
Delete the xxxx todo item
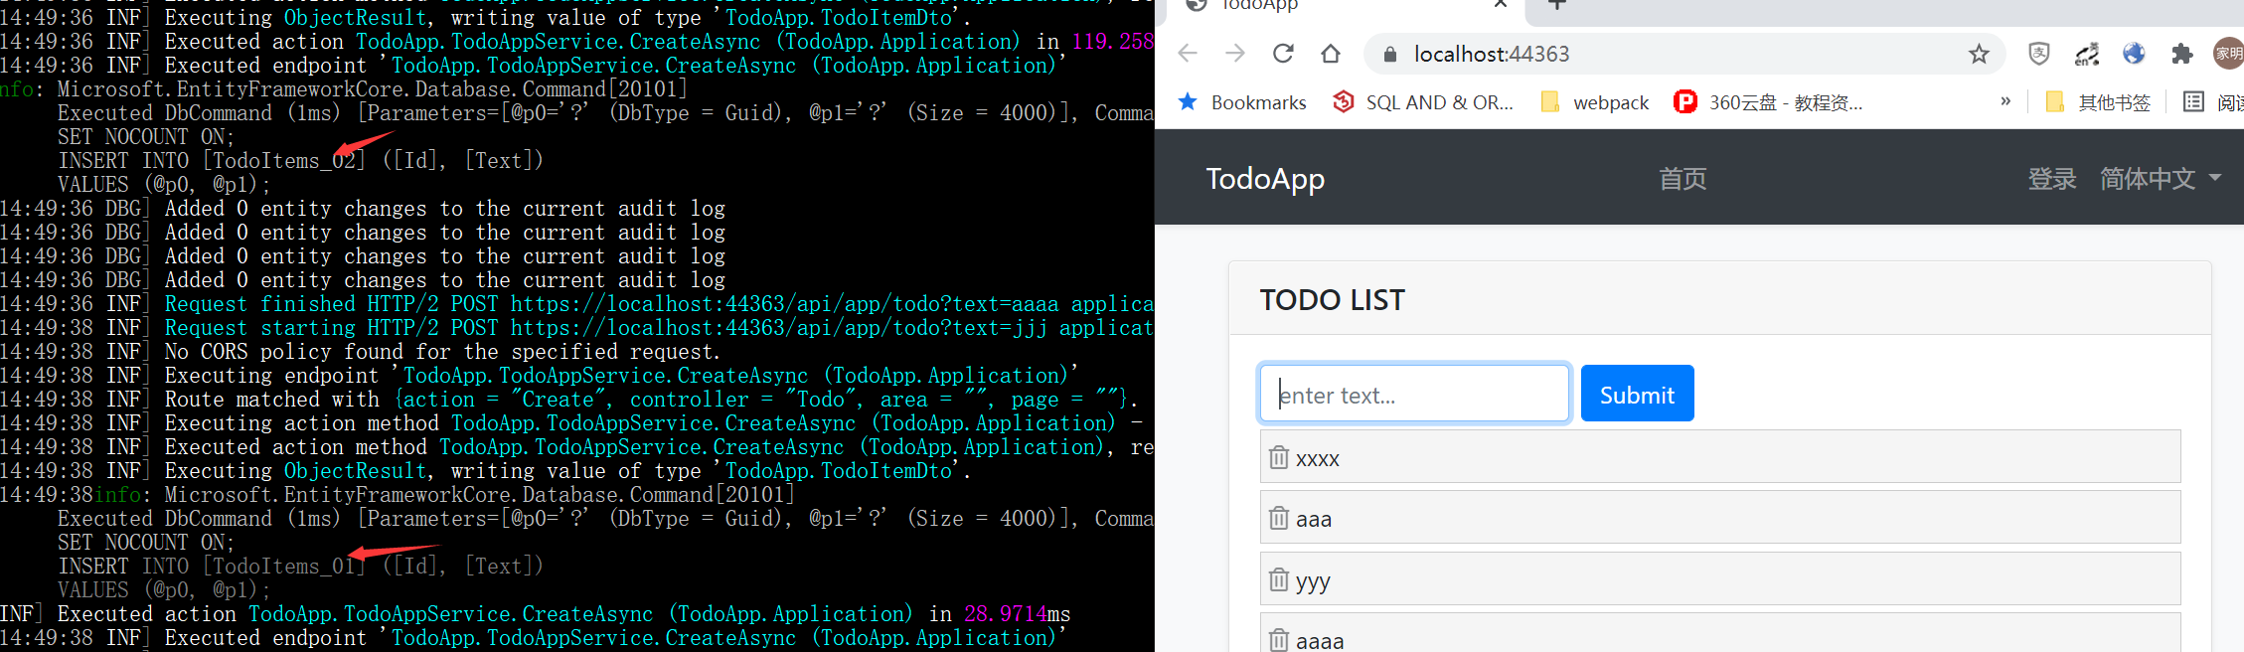tap(1279, 457)
